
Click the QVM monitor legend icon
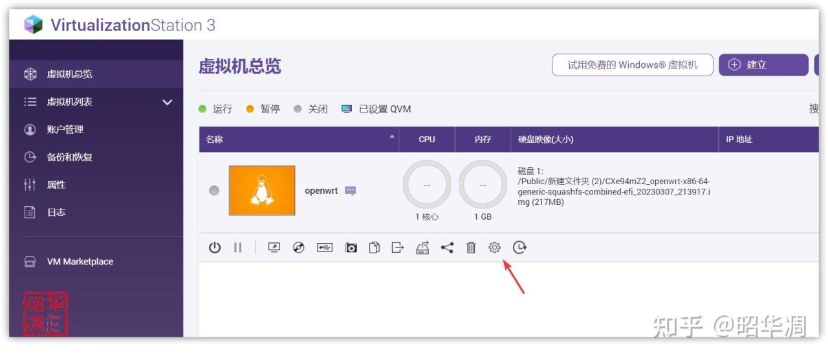coord(347,109)
